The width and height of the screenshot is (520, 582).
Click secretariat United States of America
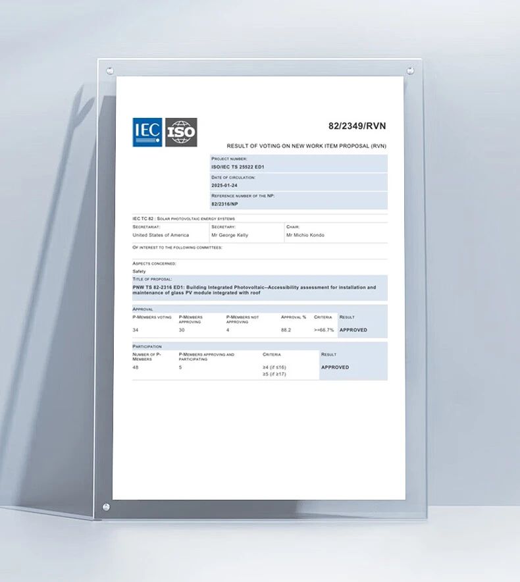point(161,235)
